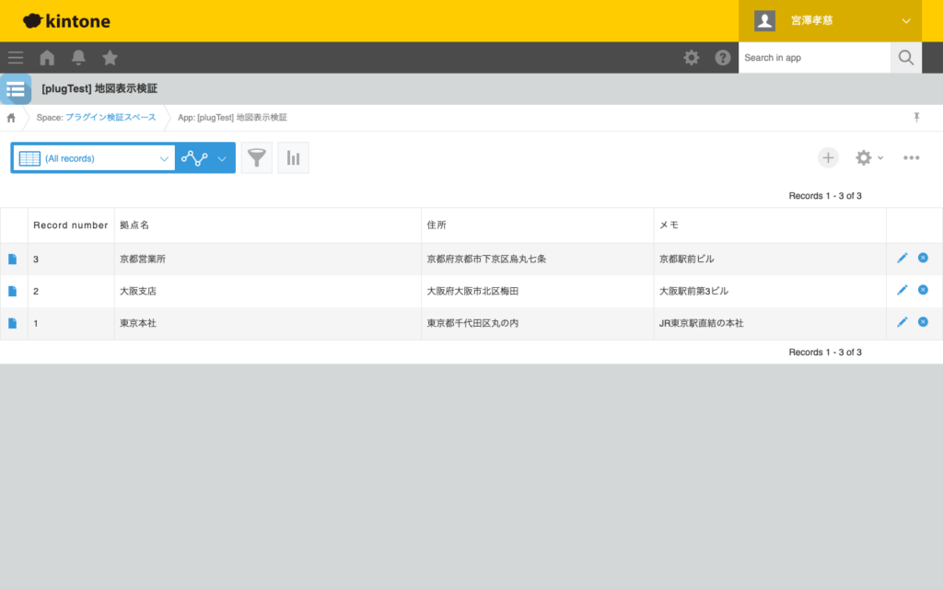Click the plus icon to add record
This screenshot has height=589, width=943.
click(x=828, y=157)
